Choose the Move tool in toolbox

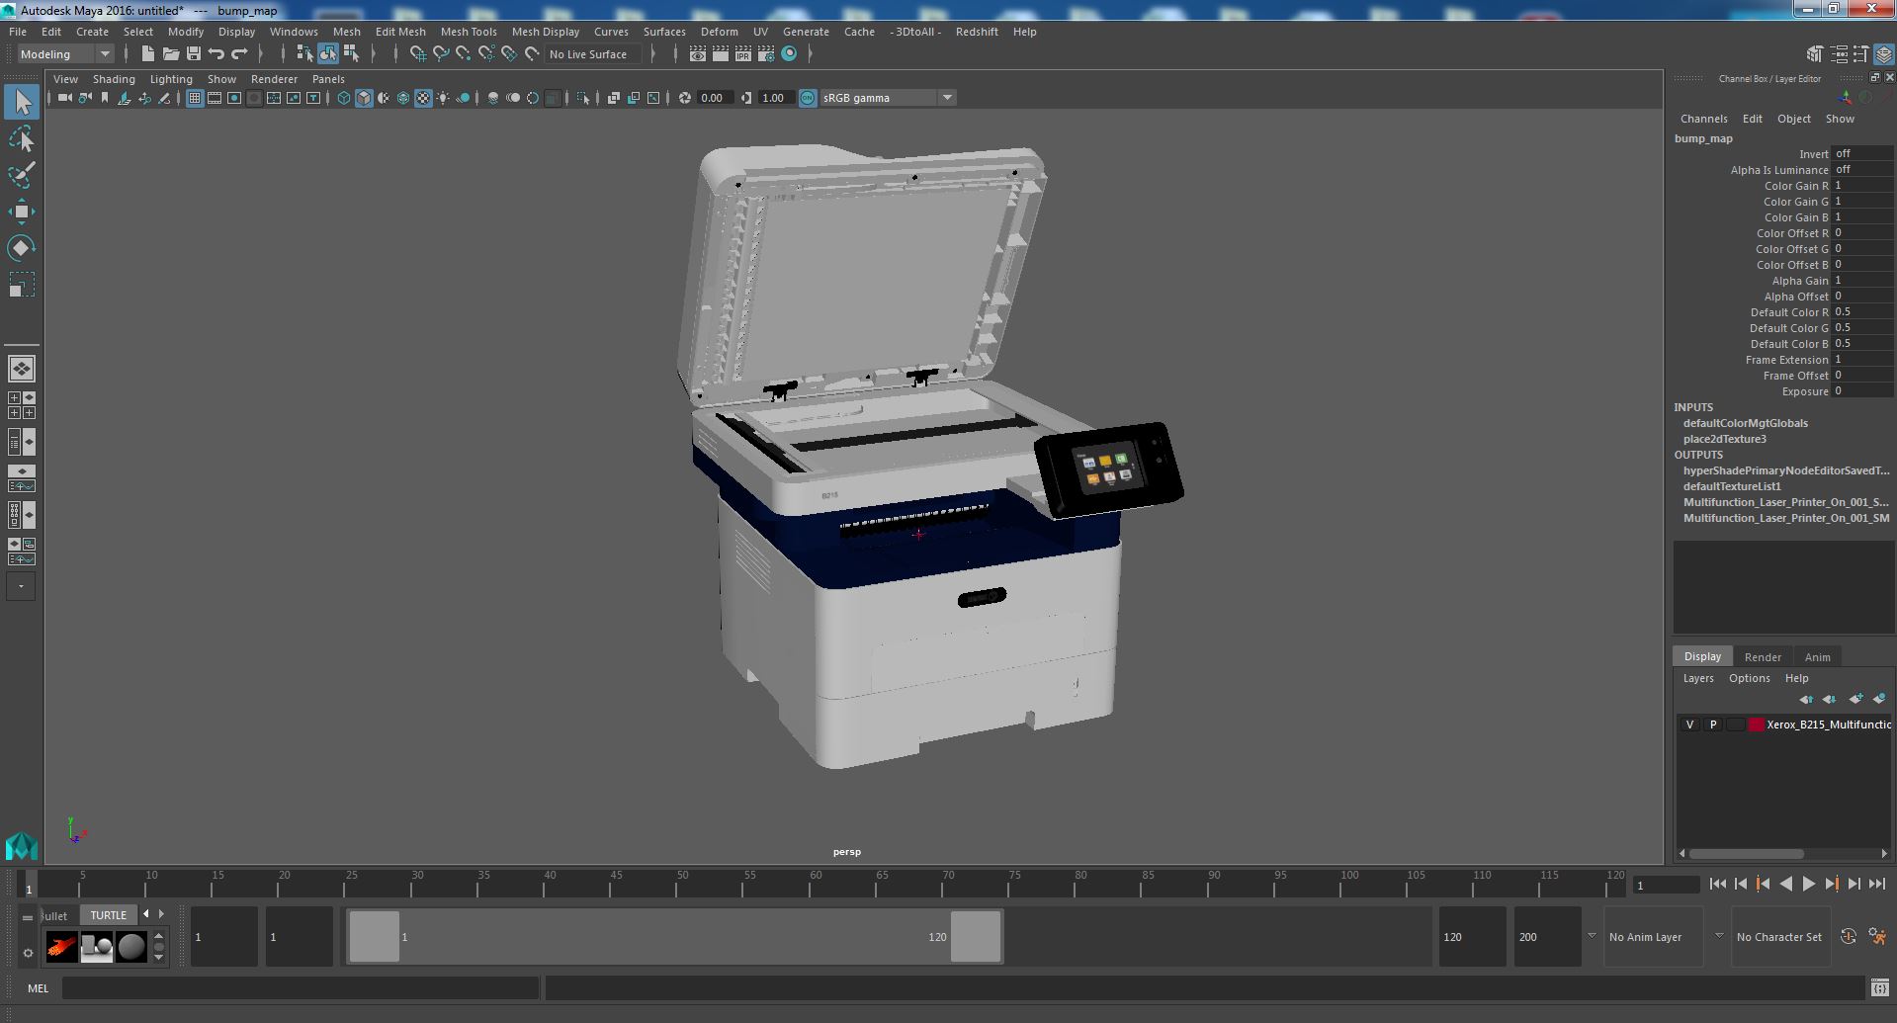click(22, 212)
